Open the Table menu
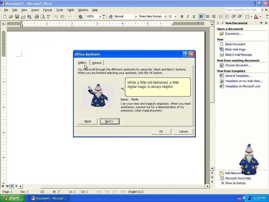The width and height of the screenshot is (269, 202). click(70, 10)
